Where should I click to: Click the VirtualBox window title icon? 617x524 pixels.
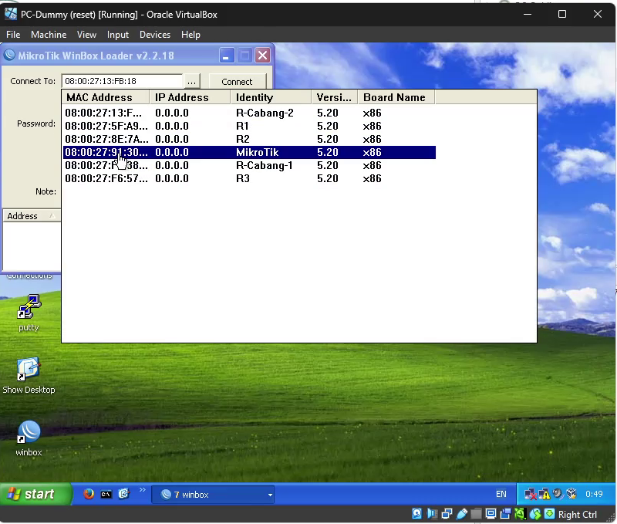[x=11, y=14]
